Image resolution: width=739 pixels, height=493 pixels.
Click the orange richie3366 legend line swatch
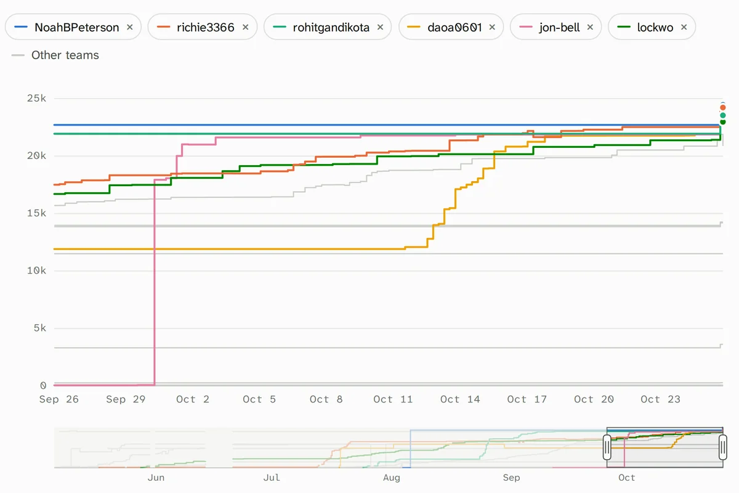click(x=163, y=27)
